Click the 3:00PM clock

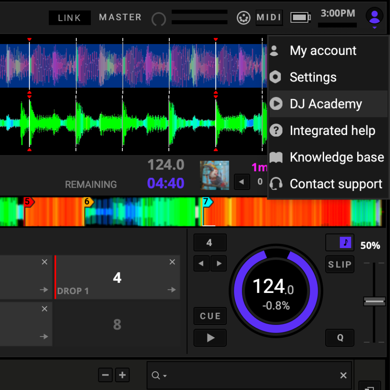tap(338, 13)
